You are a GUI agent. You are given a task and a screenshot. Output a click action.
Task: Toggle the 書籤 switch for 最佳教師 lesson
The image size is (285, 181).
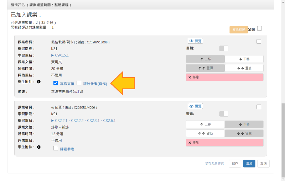coord(224,48)
